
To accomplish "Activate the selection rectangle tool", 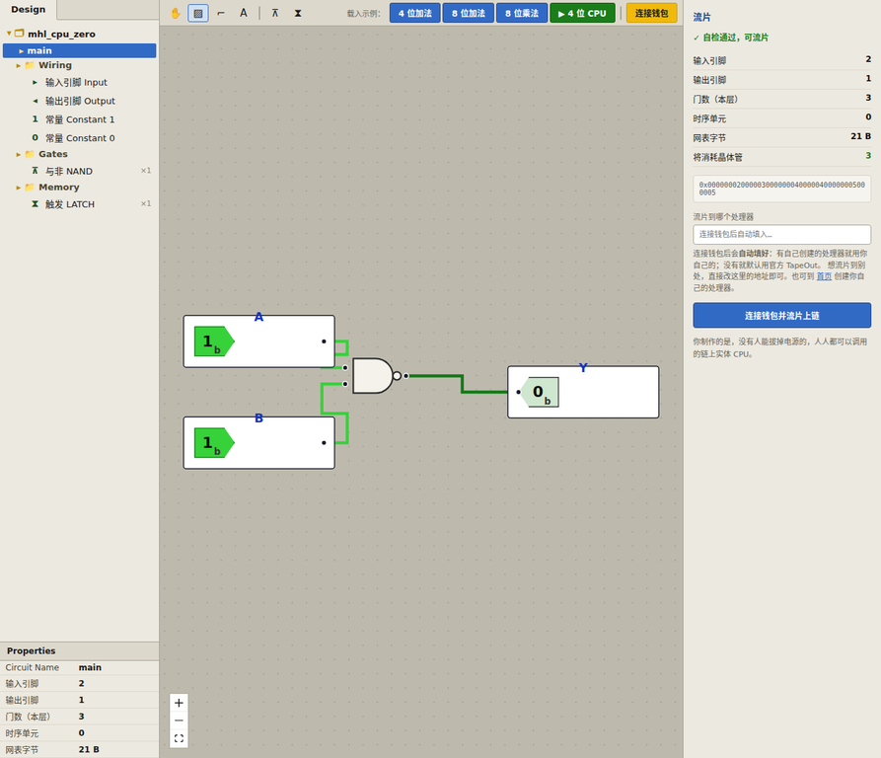I will pos(197,13).
